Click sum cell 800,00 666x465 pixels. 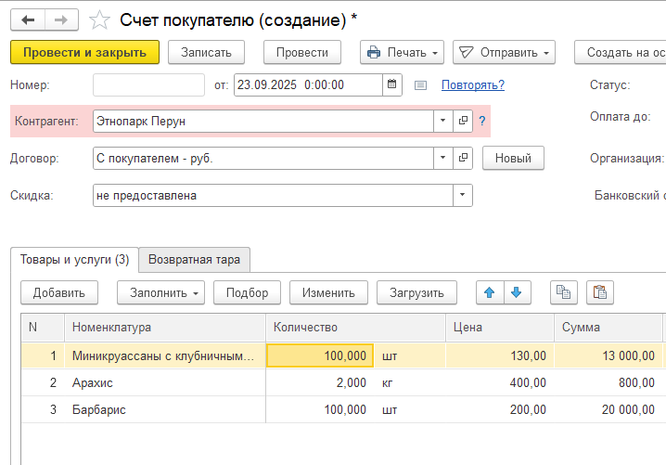608,382
